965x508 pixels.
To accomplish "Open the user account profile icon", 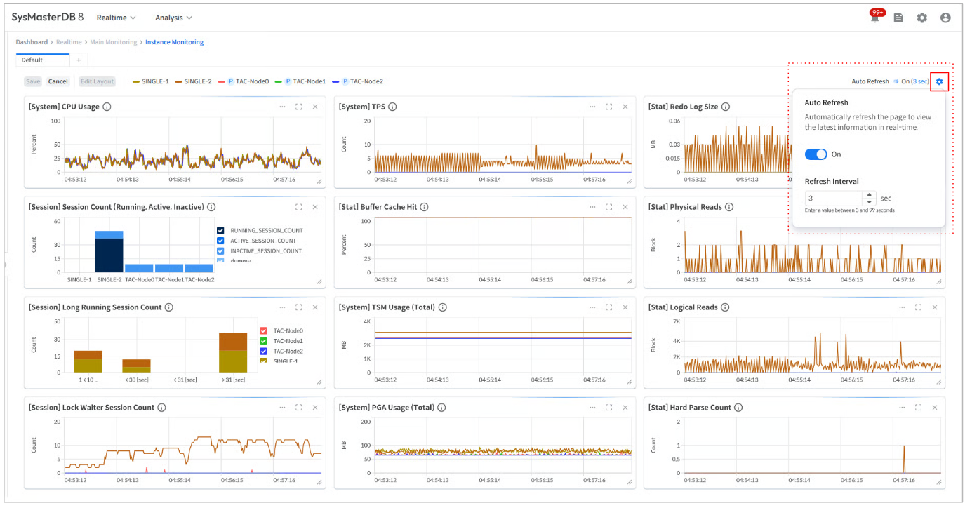I will coord(945,18).
